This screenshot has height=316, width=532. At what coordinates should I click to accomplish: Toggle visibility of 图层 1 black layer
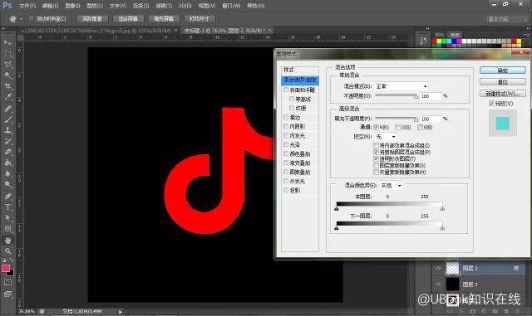point(438,284)
